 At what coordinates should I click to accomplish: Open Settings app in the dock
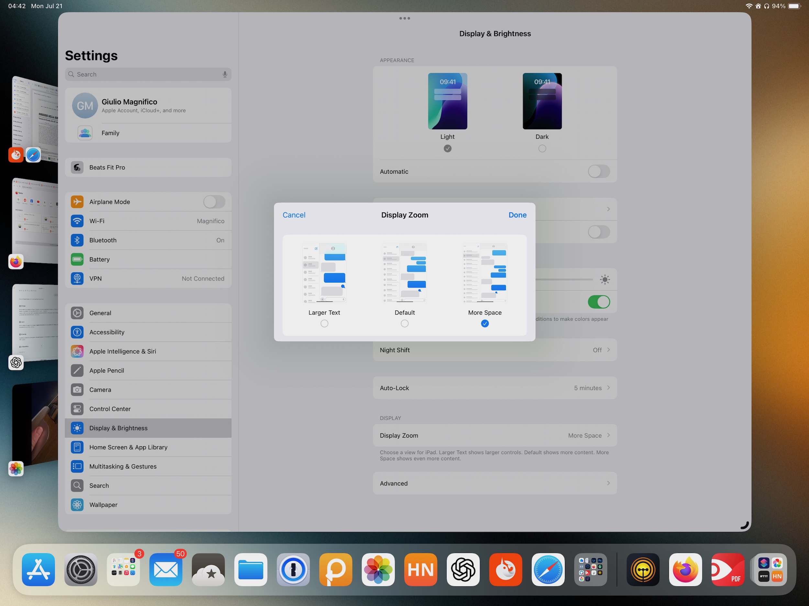tap(81, 569)
